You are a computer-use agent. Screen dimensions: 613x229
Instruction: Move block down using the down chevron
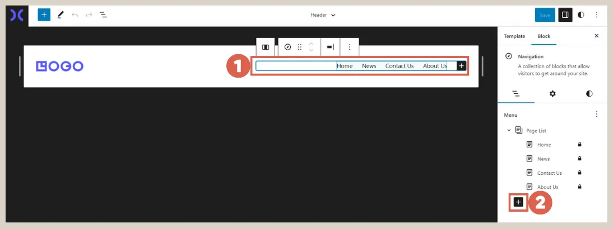[x=311, y=50]
